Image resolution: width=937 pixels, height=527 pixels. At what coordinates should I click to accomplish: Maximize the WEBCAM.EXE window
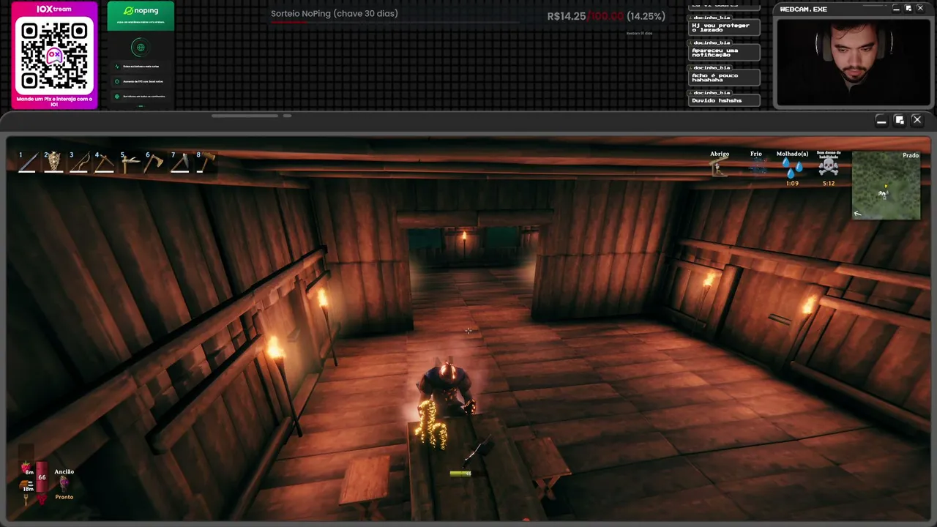click(908, 9)
